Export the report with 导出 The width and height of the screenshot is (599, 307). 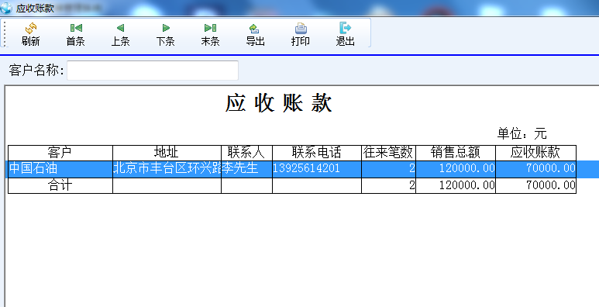tap(255, 28)
